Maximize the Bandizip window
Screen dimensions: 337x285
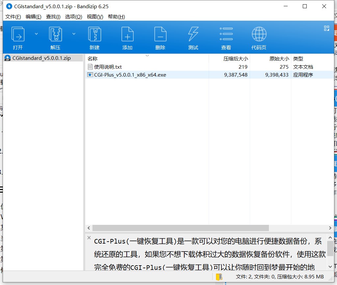(x=305, y=6)
